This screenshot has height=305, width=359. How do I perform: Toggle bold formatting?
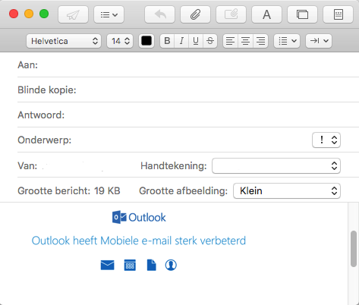pyautogui.click(x=167, y=41)
